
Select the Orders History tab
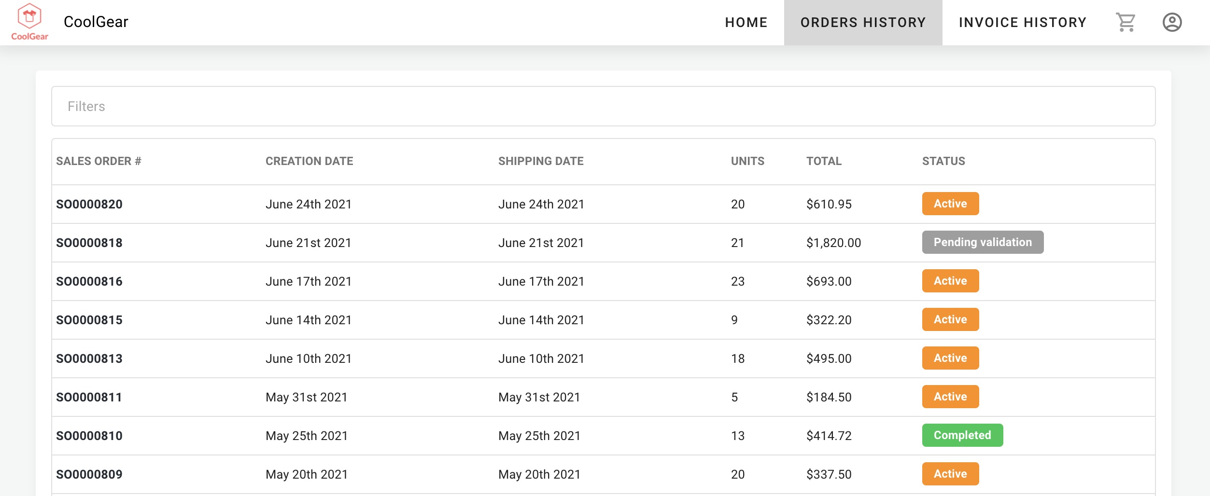click(x=863, y=22)
